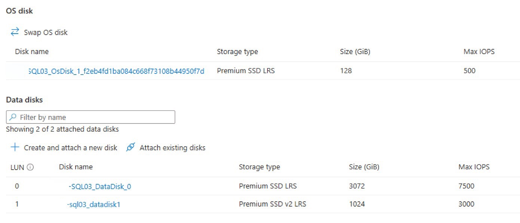520x223 pixels.
Task: Select the LUN 1 row number
Action: coord(17,204)
